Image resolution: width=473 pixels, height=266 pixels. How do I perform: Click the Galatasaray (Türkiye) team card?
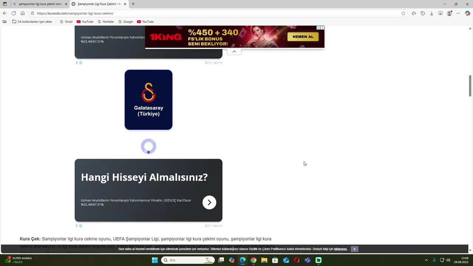(149, 100)
